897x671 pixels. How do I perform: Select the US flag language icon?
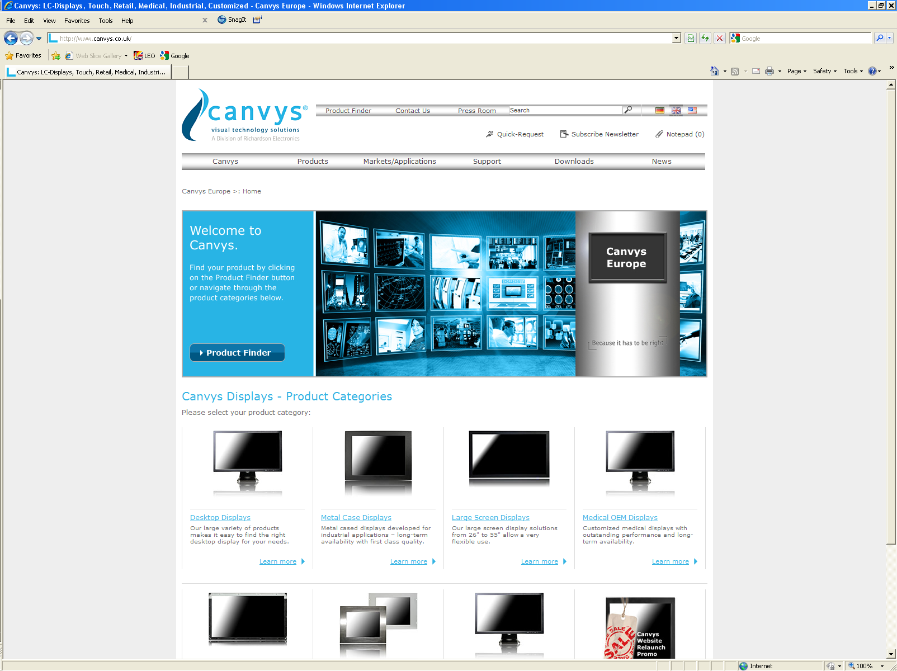692,110
